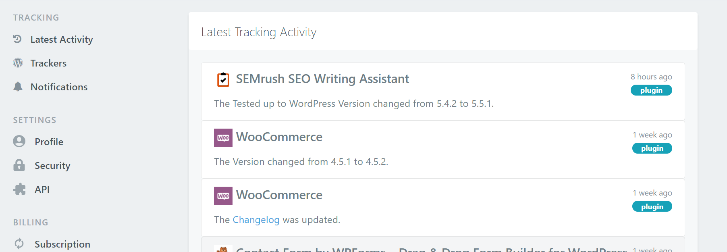Screen dimensions: 727x252
Task: Navigate to API settings
Action: [x=42, y=190]
